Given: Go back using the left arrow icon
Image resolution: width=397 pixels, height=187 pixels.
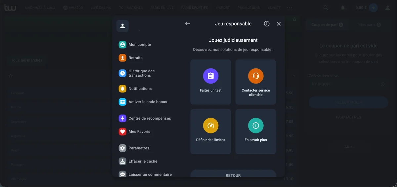Looking at the screenshot, I should [188, 24].
